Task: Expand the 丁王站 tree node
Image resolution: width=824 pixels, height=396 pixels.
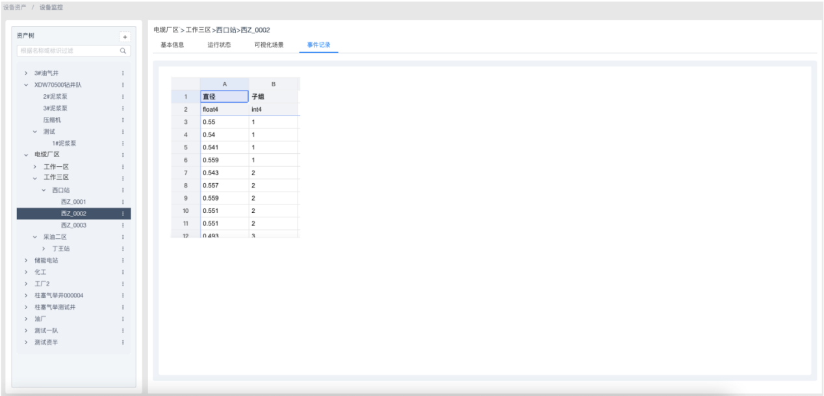Action: (44, 249)
